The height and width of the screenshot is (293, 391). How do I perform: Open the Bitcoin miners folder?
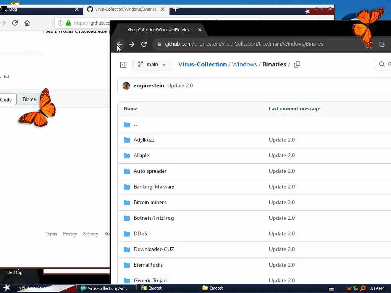[x=150, y=202]
